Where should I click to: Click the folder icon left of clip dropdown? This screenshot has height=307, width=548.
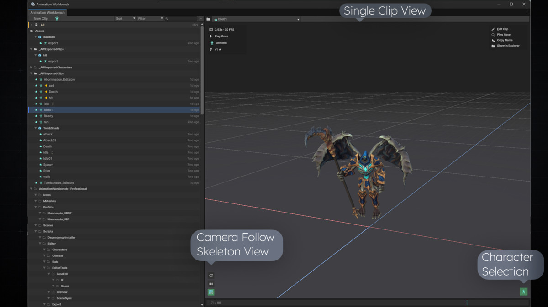click(x=208, y=19)
